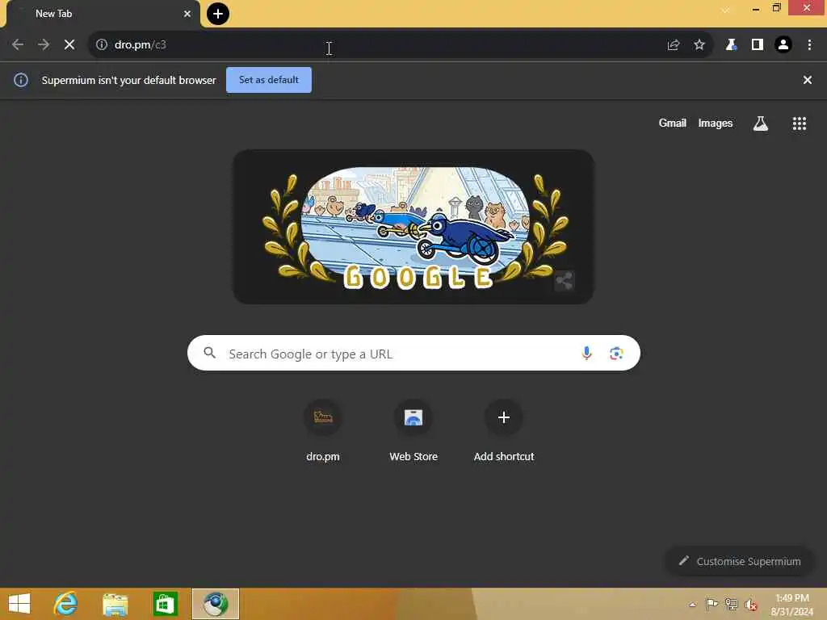This screenshot has width=827, height=620.
Task: Start voice search with microphone
Action: coord(586,354)
